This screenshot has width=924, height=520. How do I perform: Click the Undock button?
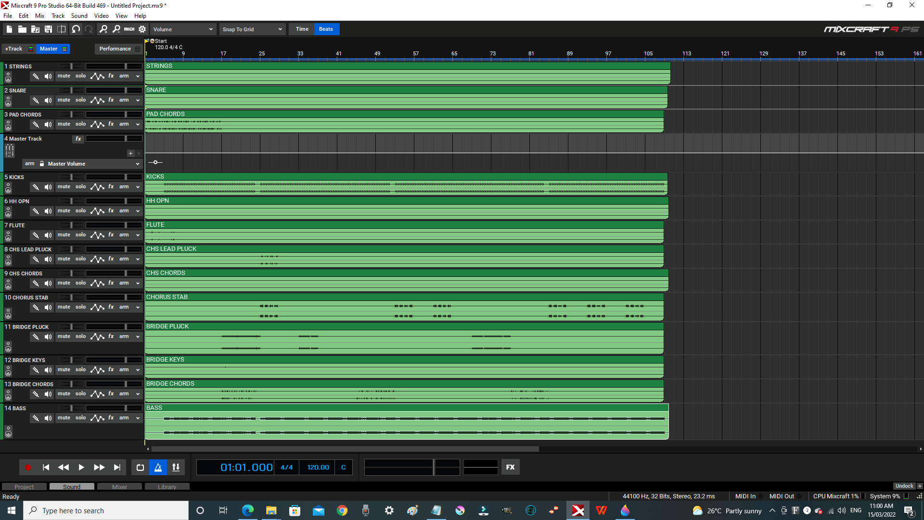[904, 486]
